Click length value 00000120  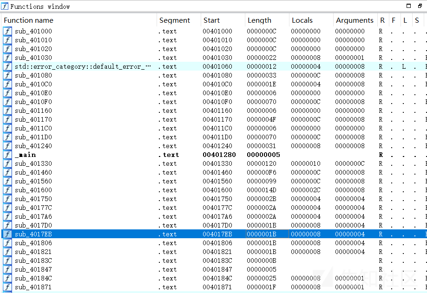click(262, 163)
